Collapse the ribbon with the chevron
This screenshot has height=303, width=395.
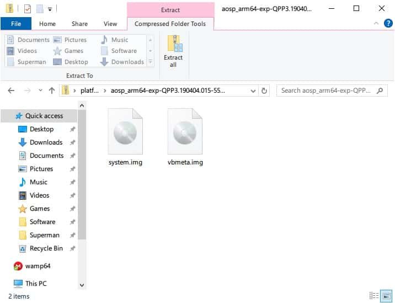[376, 24]
